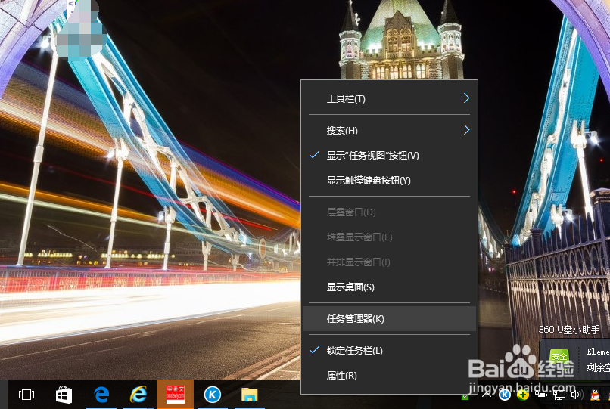Open the volume speaker tray icon
This screenshot has height=409, width=610.
tap(577, 395)
